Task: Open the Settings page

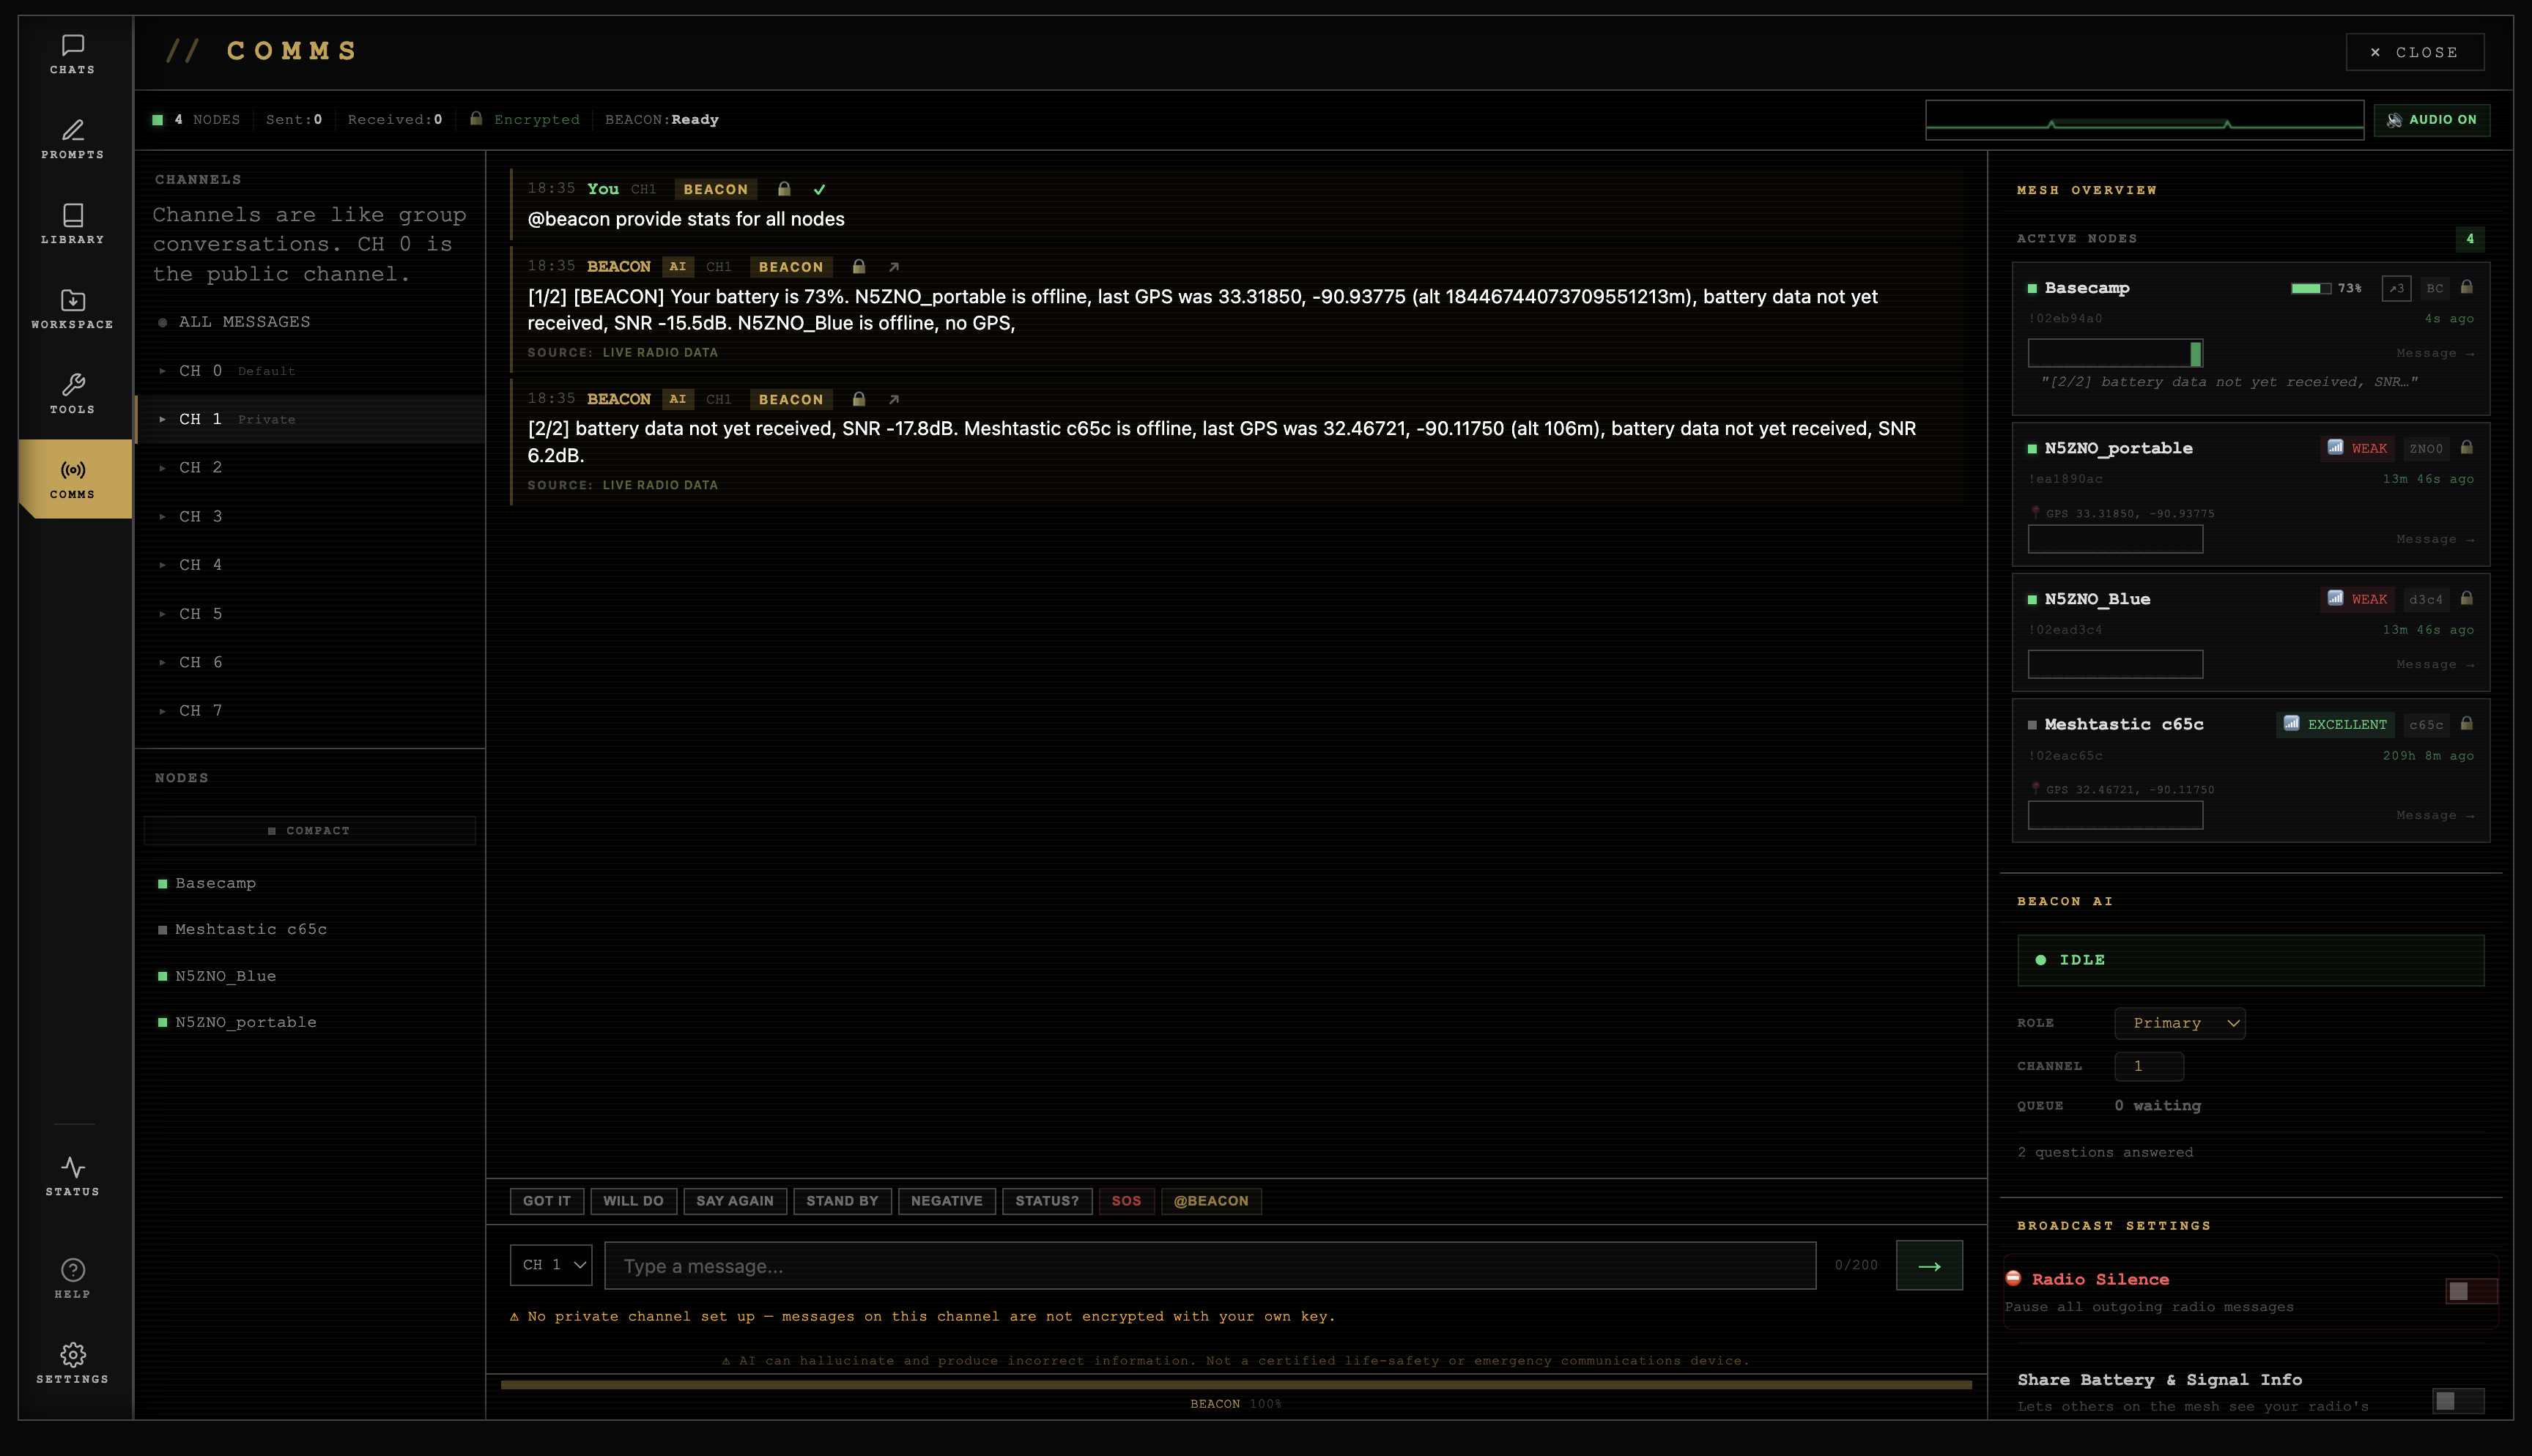Action: pyautogui.click(x=73, y=1364)
